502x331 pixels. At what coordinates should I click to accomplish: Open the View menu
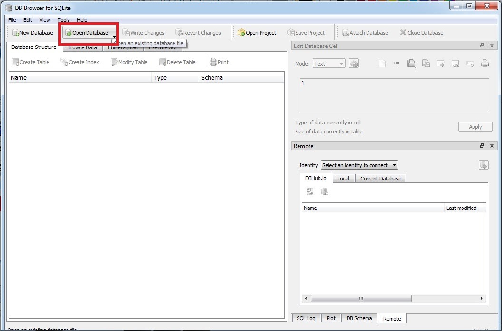(x=45, y=20)
